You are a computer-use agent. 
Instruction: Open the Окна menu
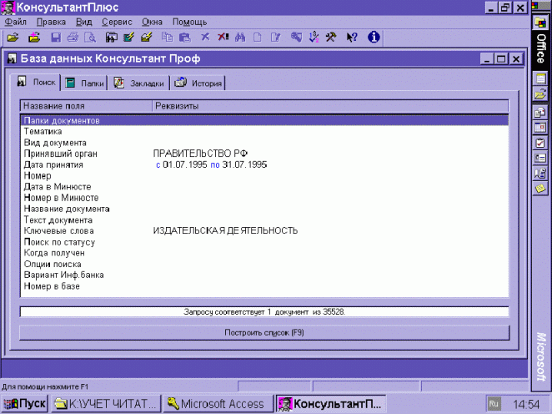152,22
